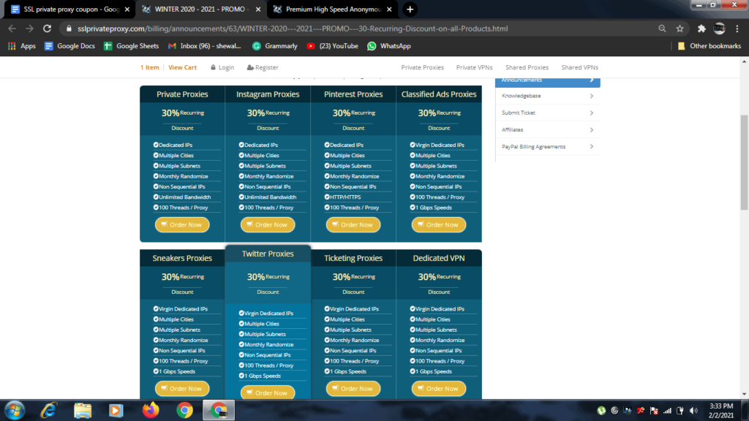Screen dimensions: 749x421
Task: Order Now for Twitter Proxies
Action: pos(268,392)
